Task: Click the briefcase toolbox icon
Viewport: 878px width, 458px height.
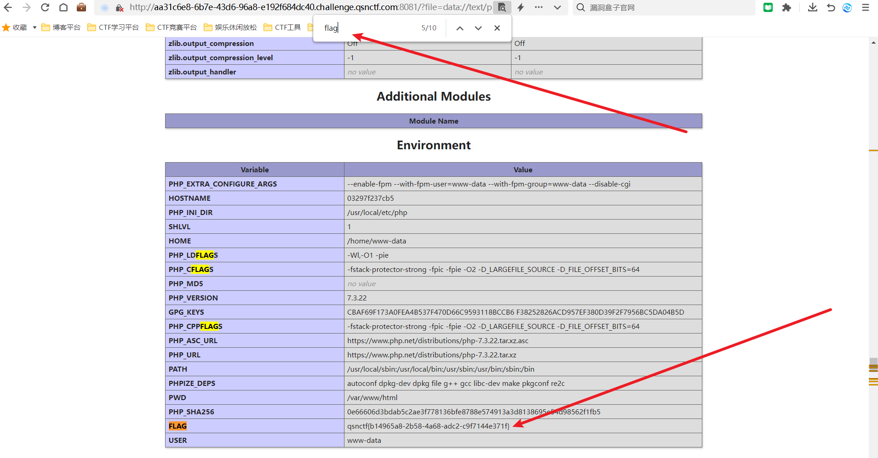Action: 81,7
